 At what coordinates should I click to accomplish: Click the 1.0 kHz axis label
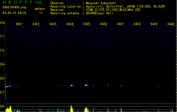(x=2, y=50)
